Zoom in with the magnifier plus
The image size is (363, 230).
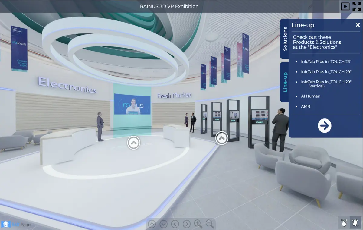coord(198,224)
